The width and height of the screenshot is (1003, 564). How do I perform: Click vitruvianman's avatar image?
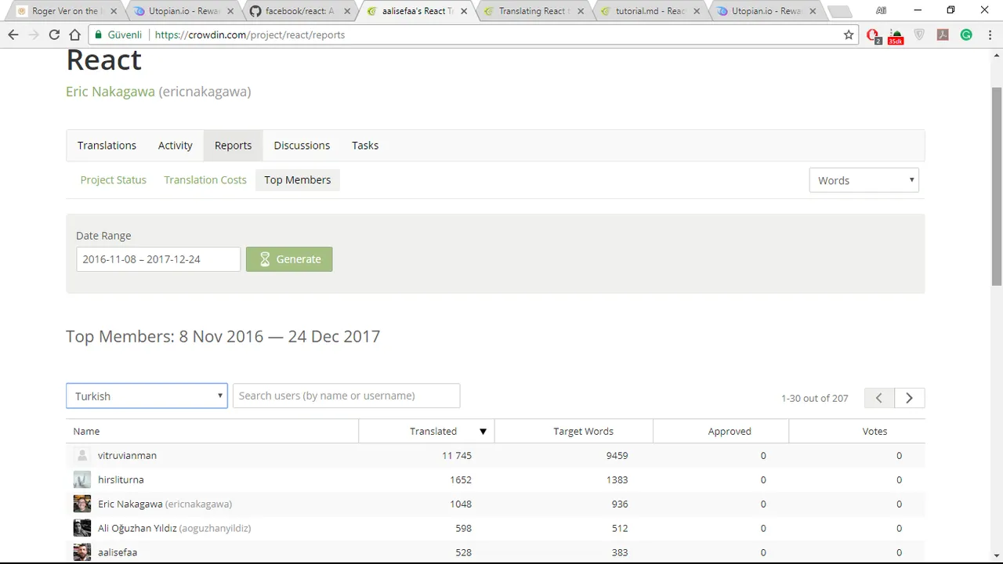[82, 455]
